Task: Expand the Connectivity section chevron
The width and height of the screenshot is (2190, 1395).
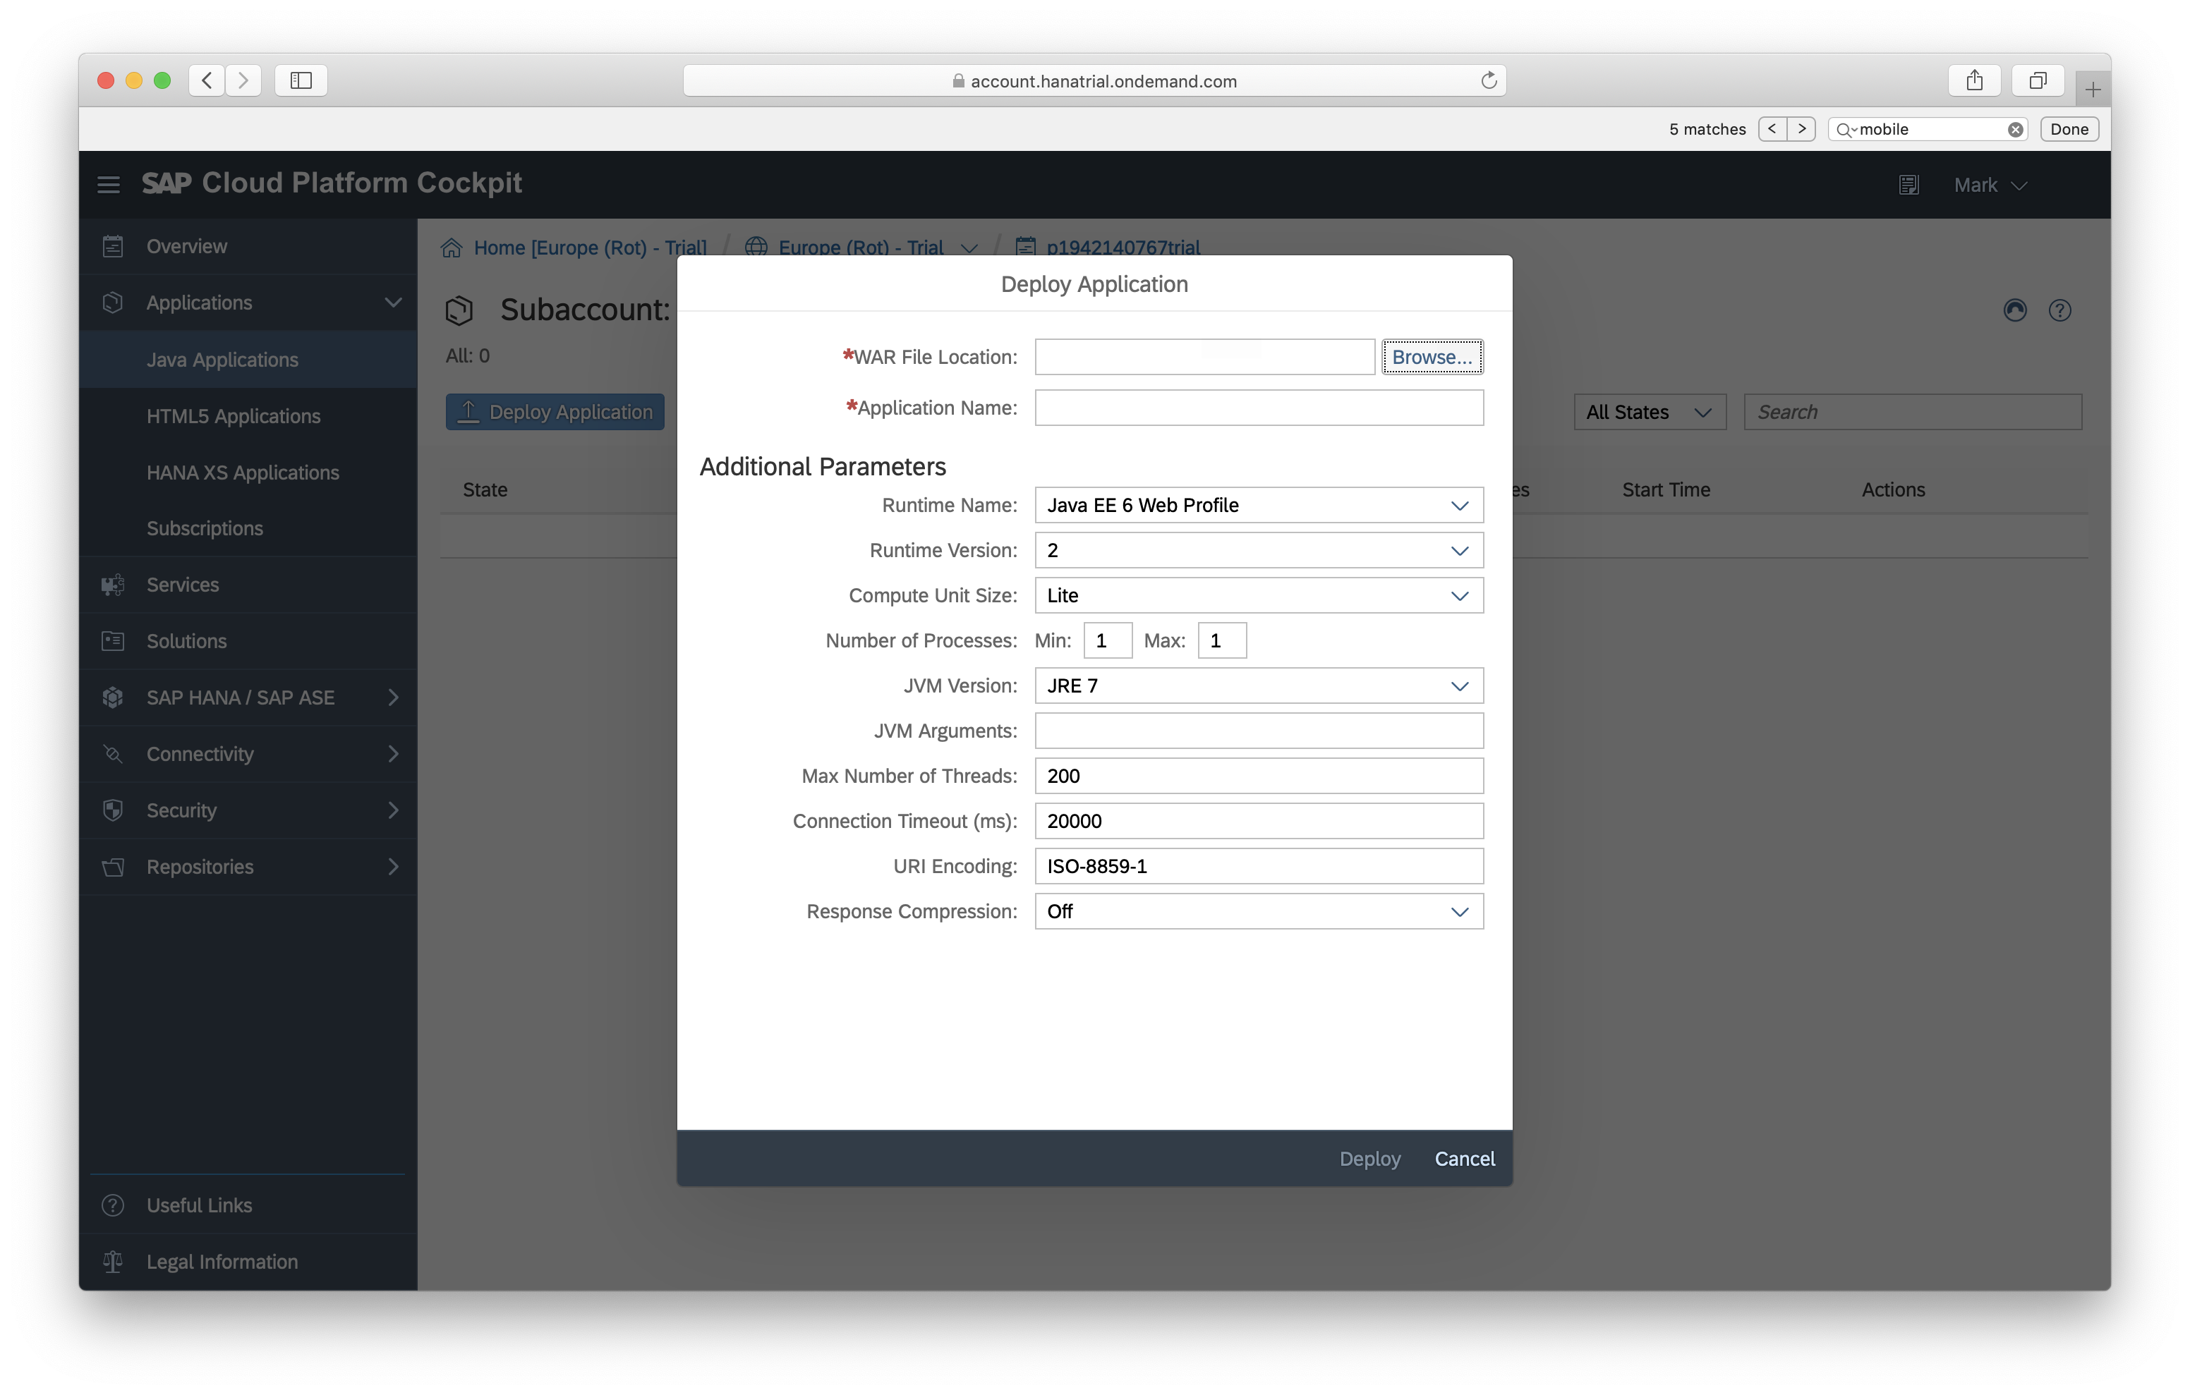Action: click(393, 754)
